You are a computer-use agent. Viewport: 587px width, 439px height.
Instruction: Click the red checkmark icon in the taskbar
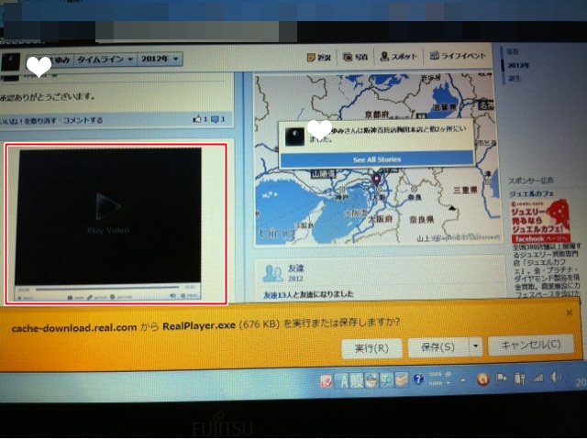click(327, 381)
